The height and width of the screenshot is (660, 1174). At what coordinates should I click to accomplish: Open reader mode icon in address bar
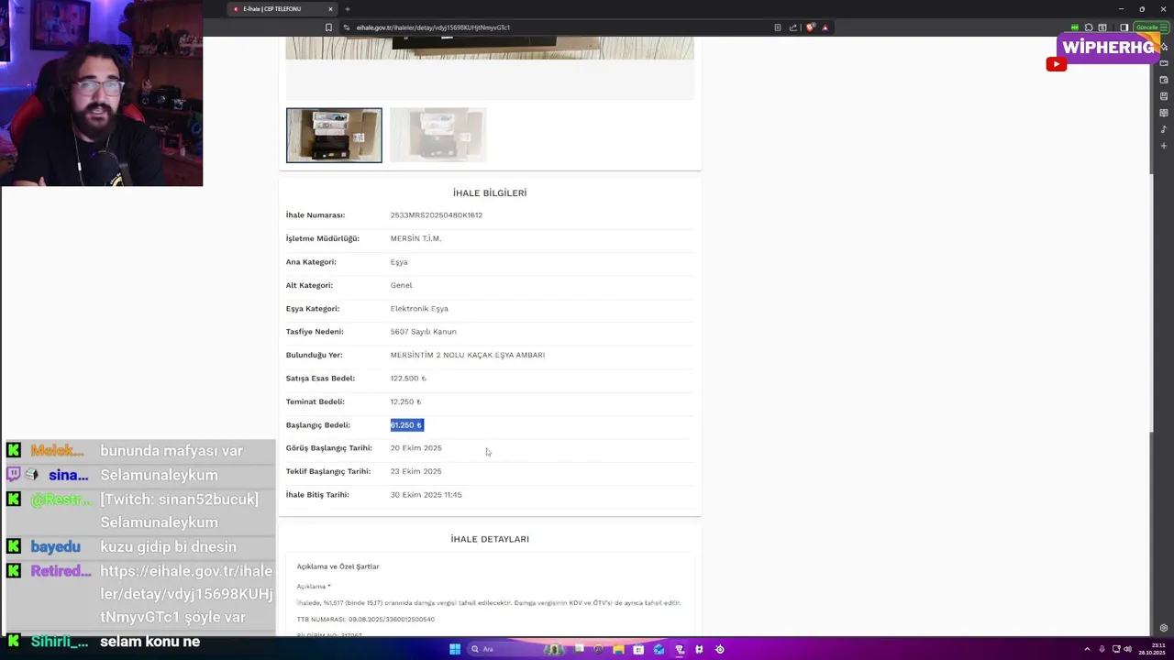click(x=778, y=27)
